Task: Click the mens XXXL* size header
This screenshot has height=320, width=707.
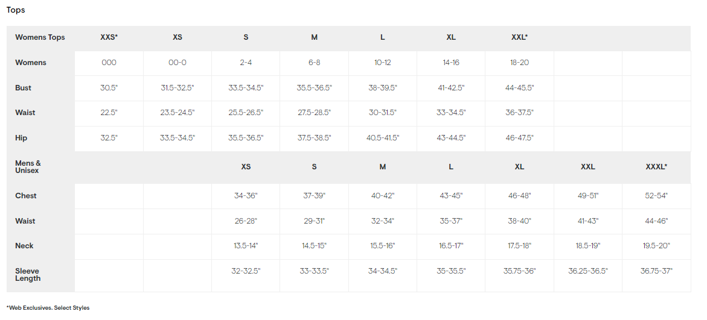Action: [656, 167]
